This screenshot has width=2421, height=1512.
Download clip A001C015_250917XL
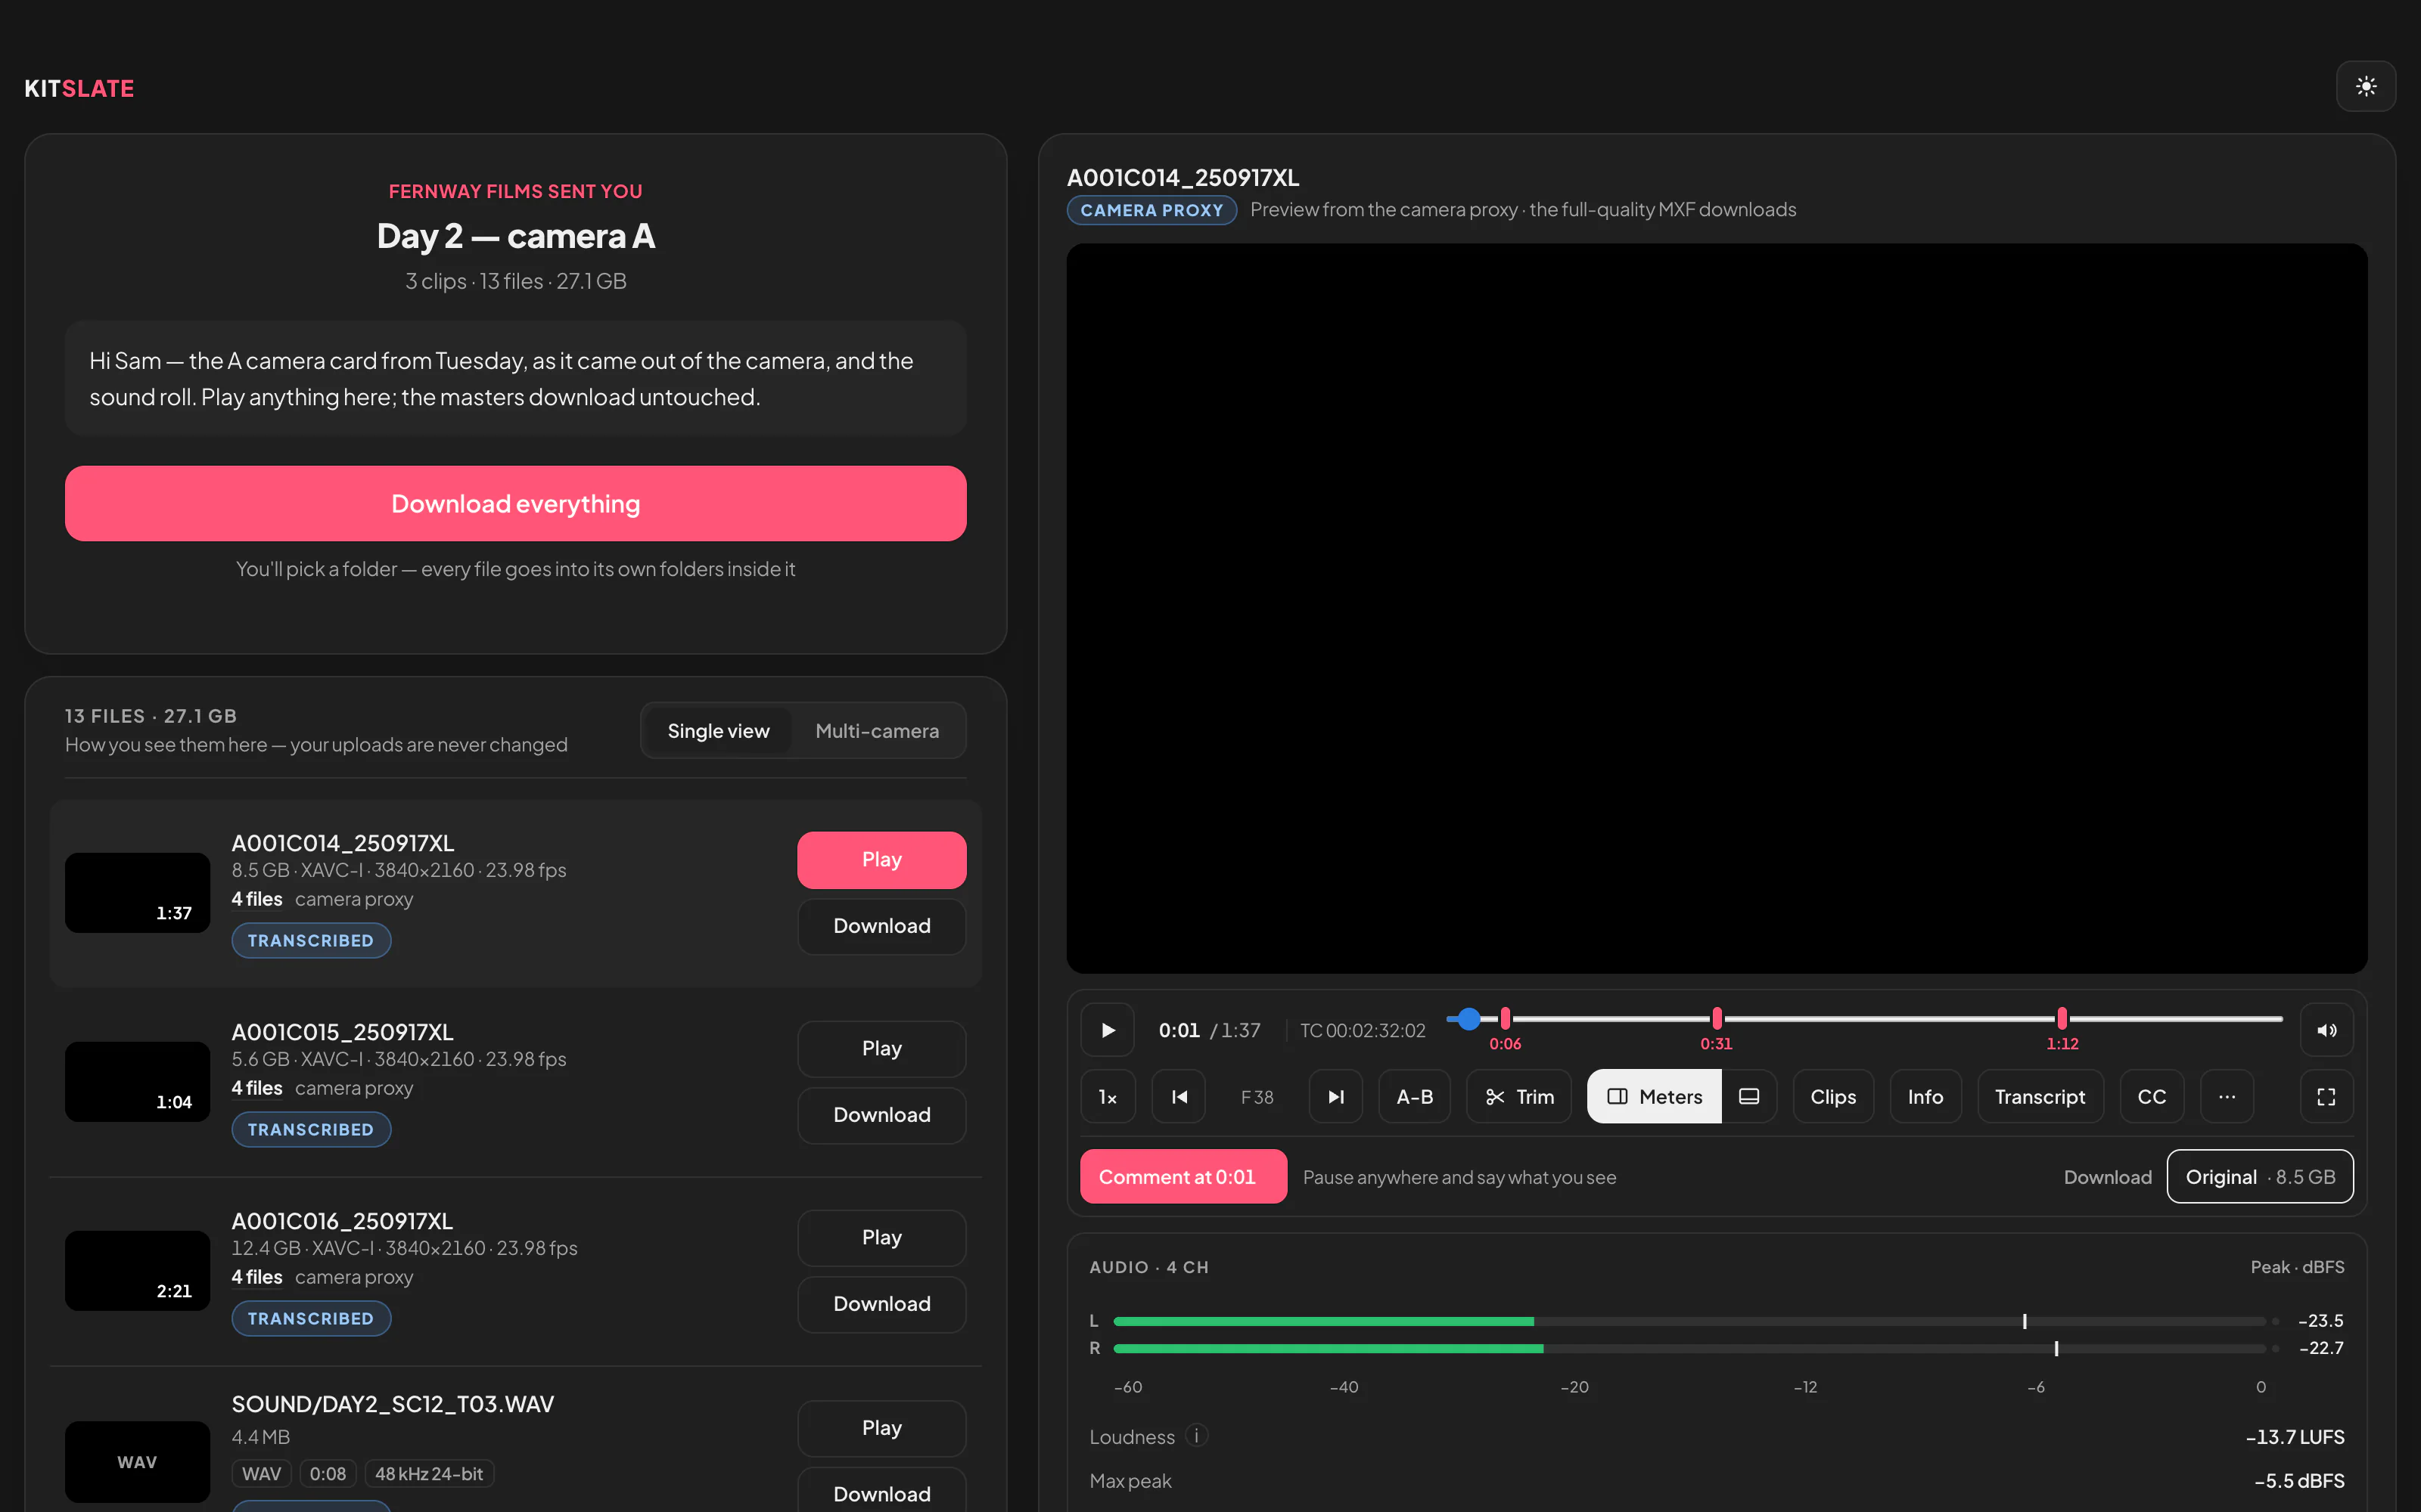881,1115
